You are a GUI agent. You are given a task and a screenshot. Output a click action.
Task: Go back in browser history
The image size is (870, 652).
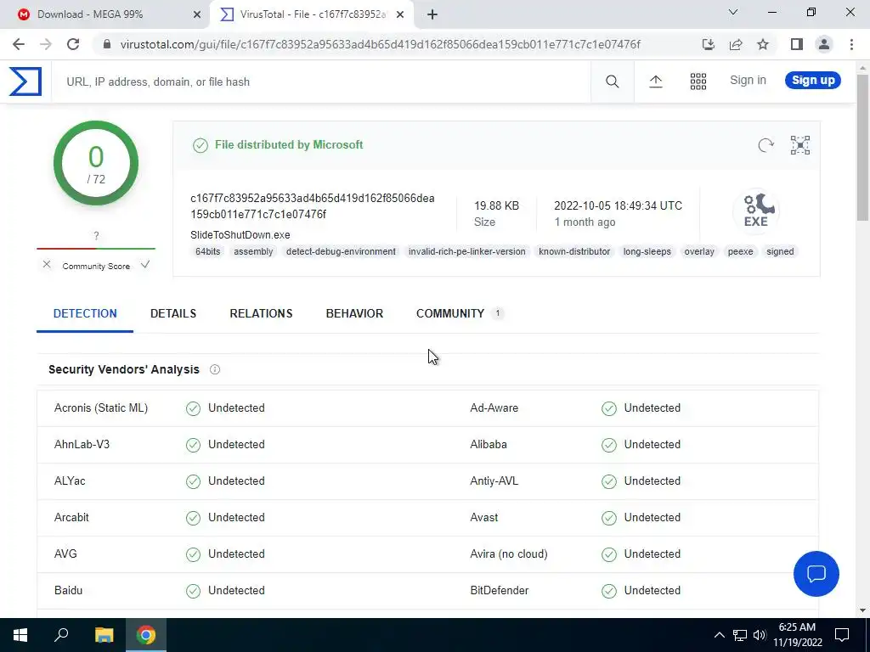pyautogui.click(x=19, y=44)
